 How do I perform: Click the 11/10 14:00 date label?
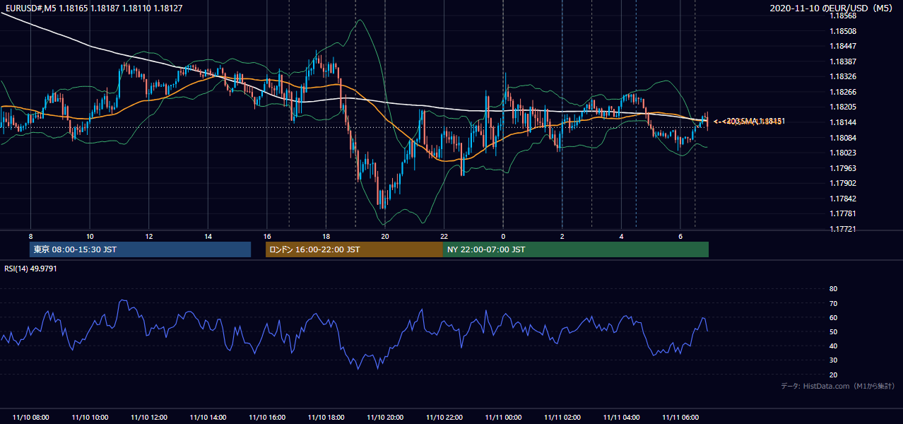[x=208, y=418]
